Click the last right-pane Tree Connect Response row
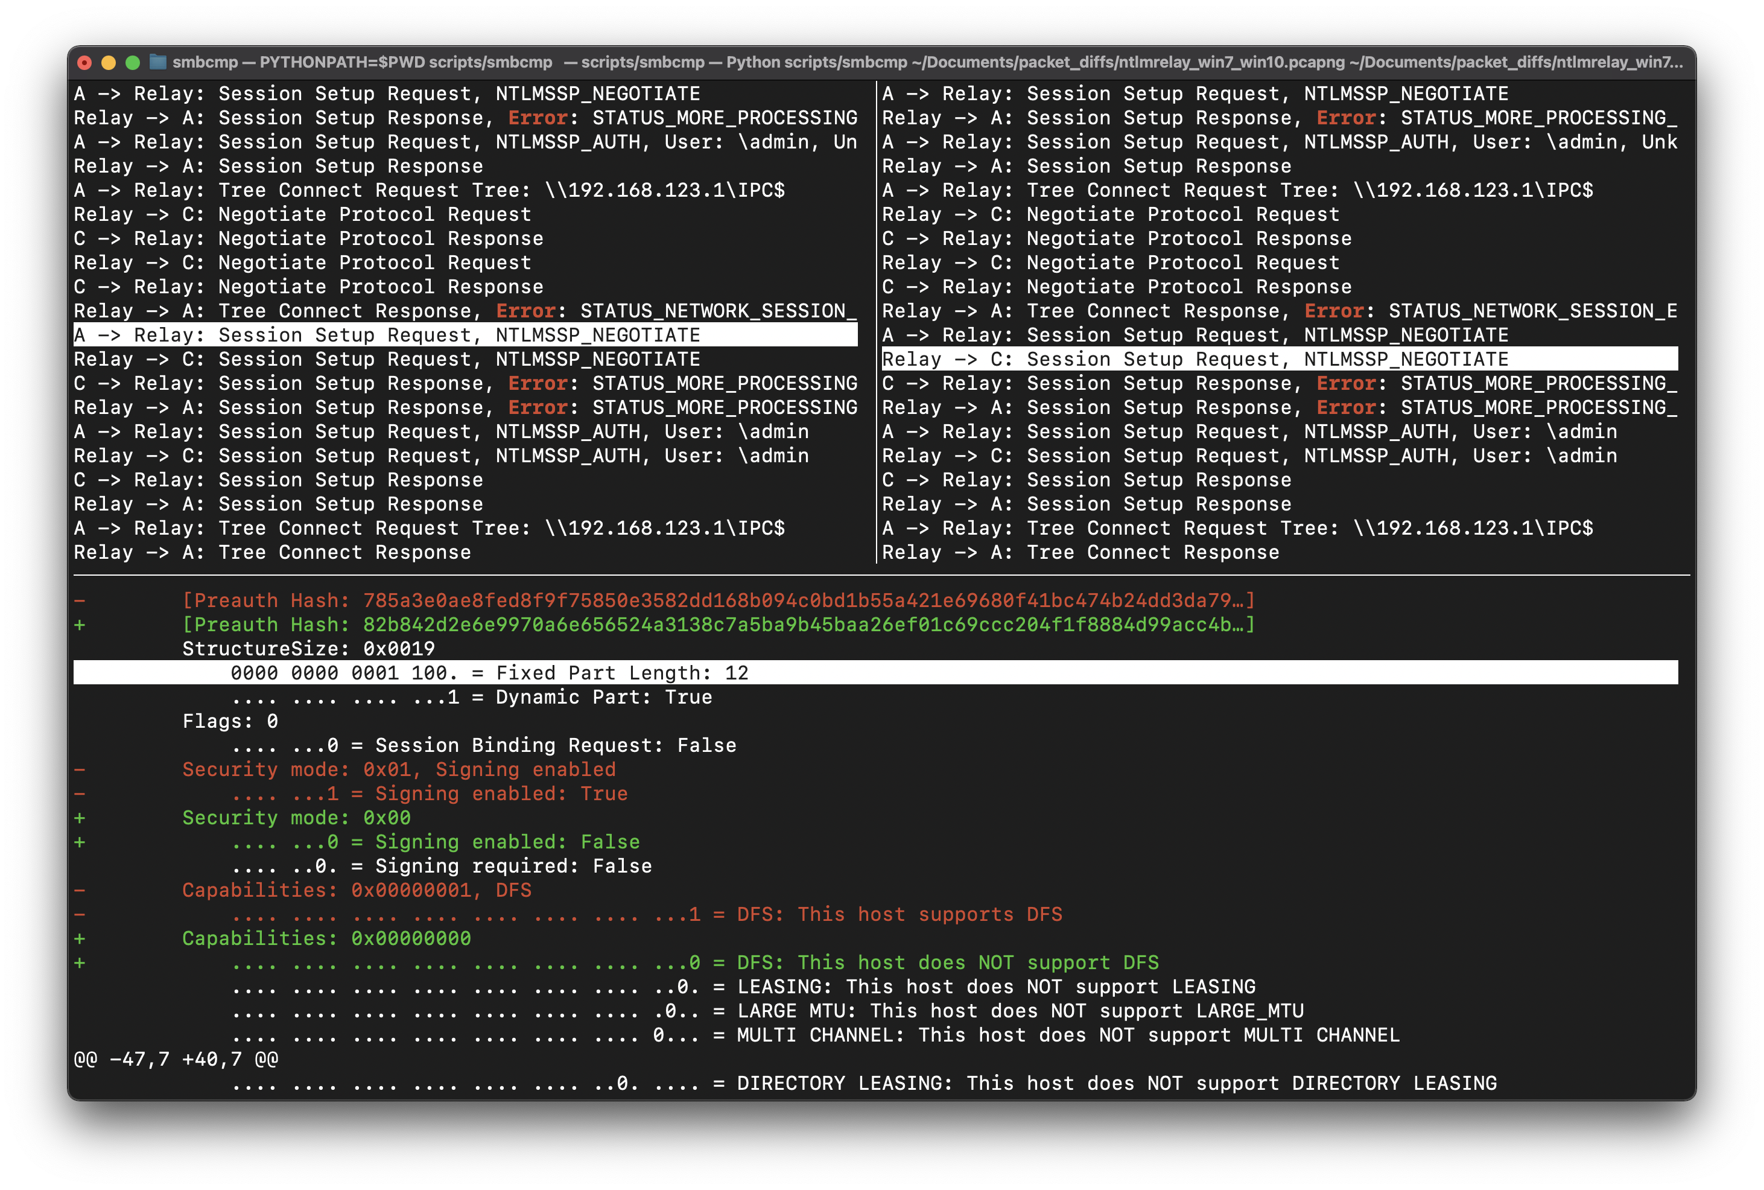1764x1190 pixels. click(x=1080, y=552)
